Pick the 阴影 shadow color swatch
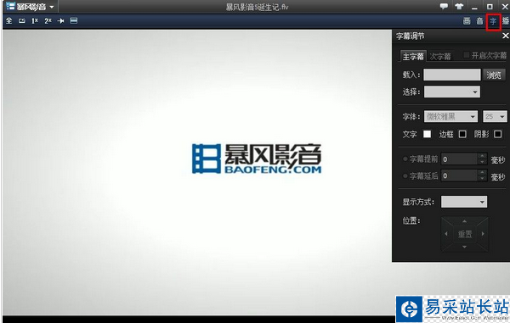The image size is (510, 323). click(497, 134)
